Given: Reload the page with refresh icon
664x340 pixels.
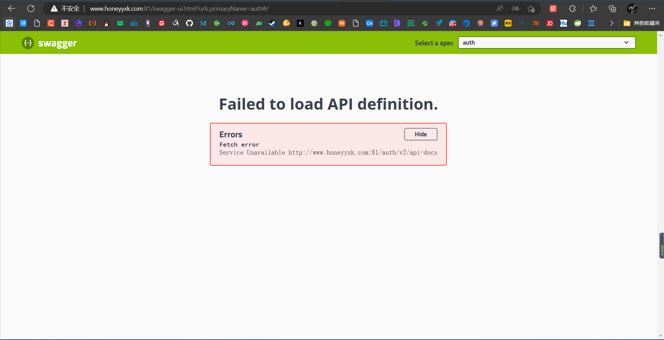Looking at the screenshot, I should coord(31,9).
